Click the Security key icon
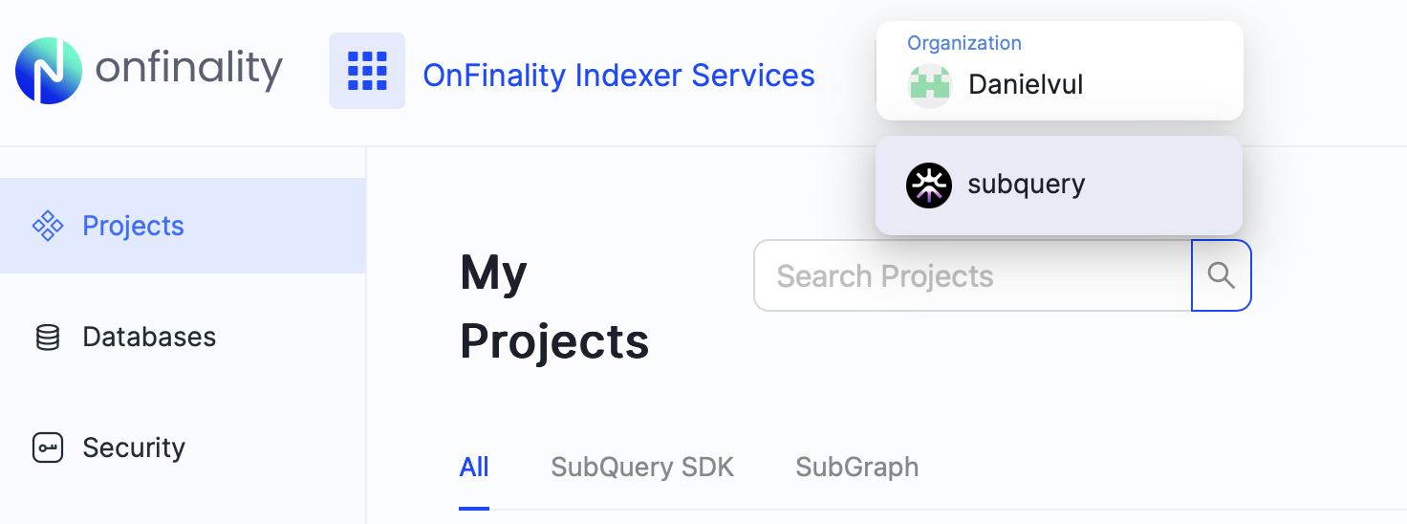Screen dimensions: 1407x524 click(48, 448)
